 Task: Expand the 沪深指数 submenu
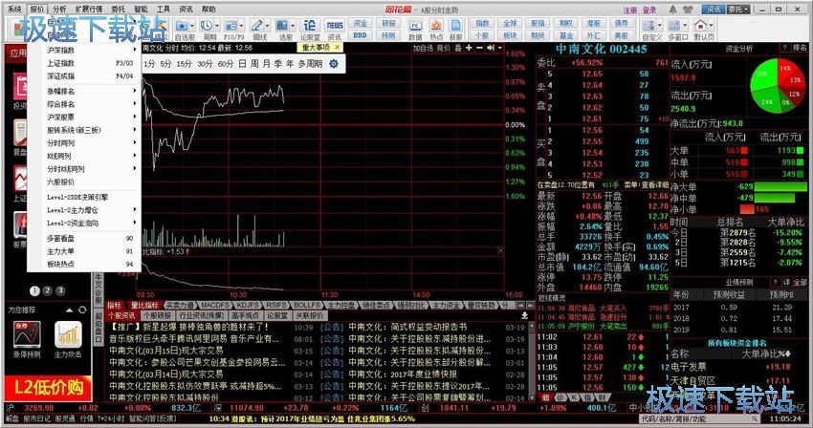(x=84, y=51)
